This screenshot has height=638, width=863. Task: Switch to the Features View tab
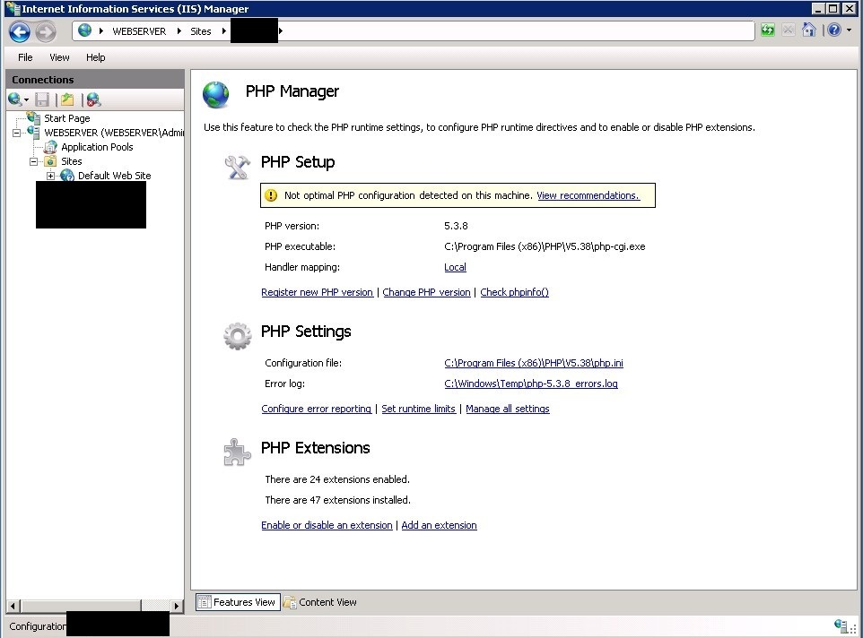[238, 602]
